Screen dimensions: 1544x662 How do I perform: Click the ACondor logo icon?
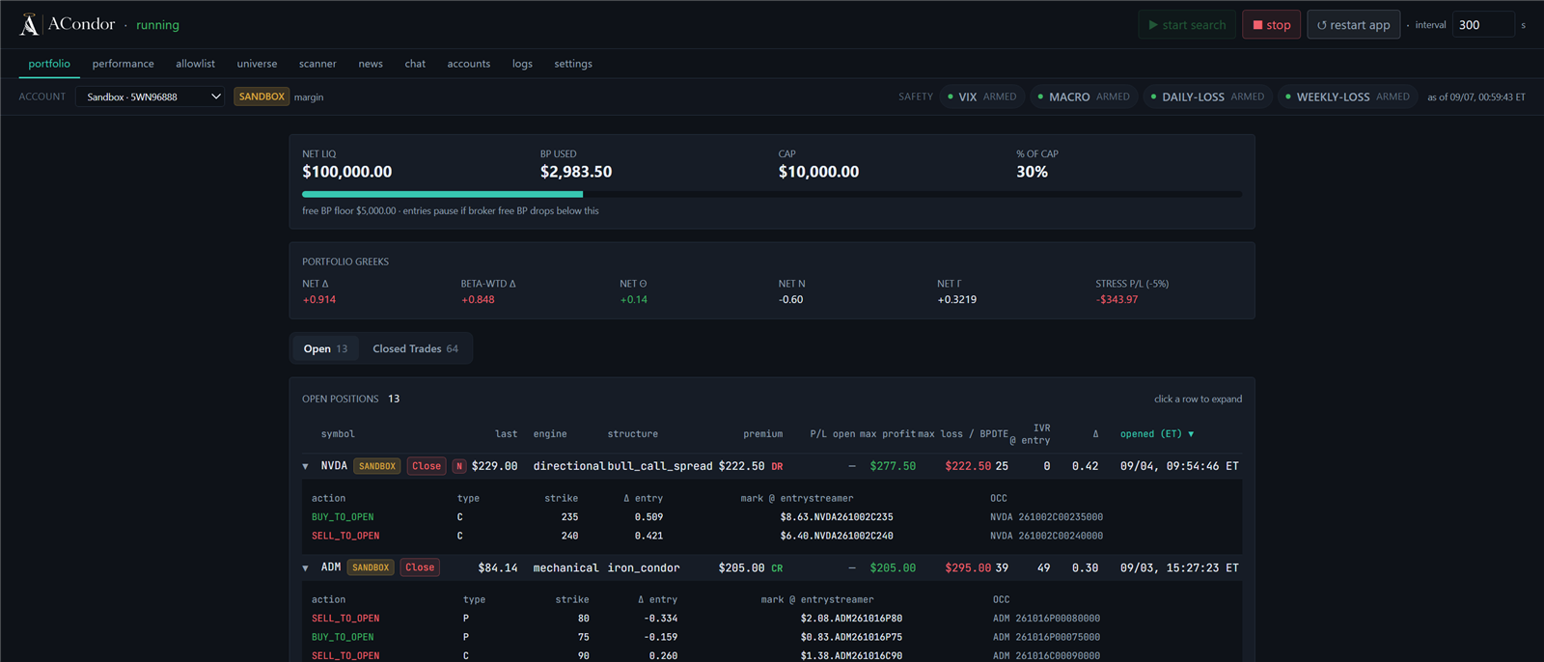click(30, 24)
